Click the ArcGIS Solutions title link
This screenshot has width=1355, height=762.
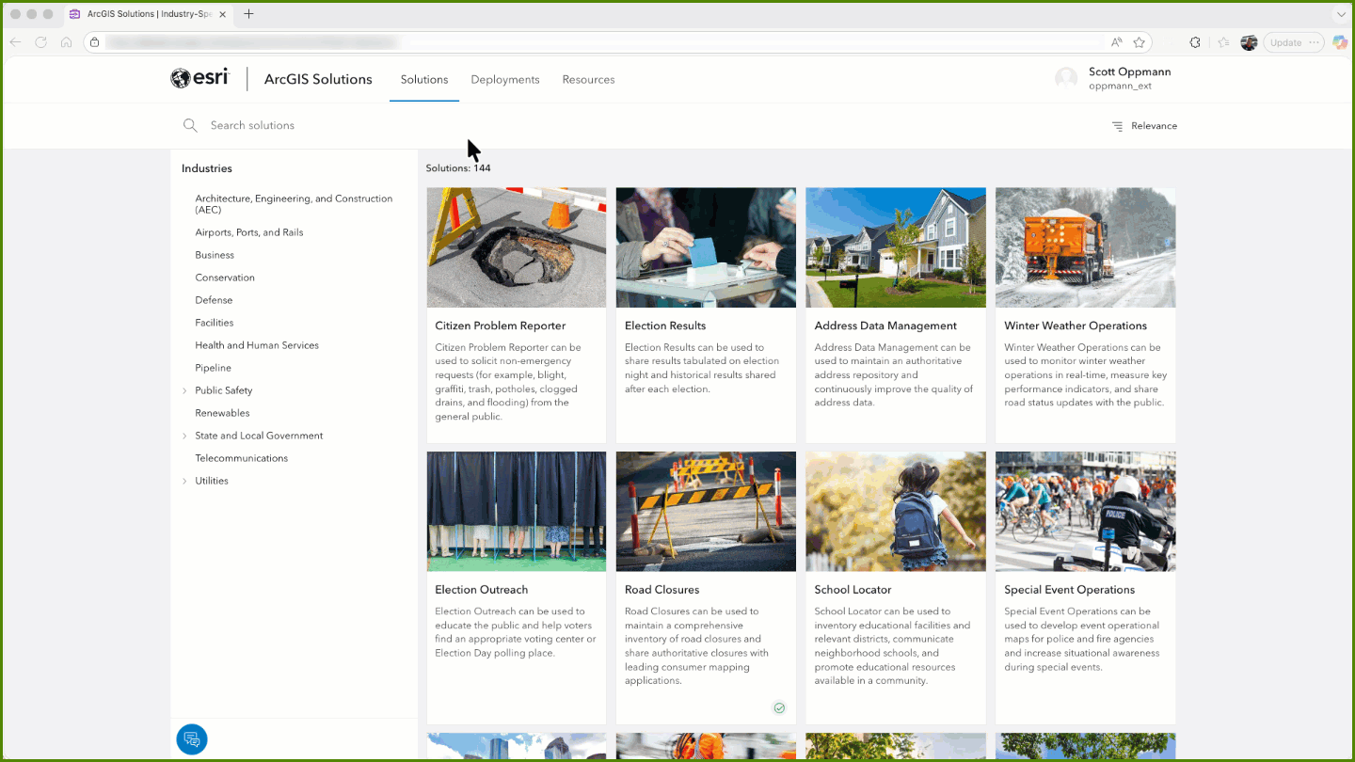coord(318,79)
